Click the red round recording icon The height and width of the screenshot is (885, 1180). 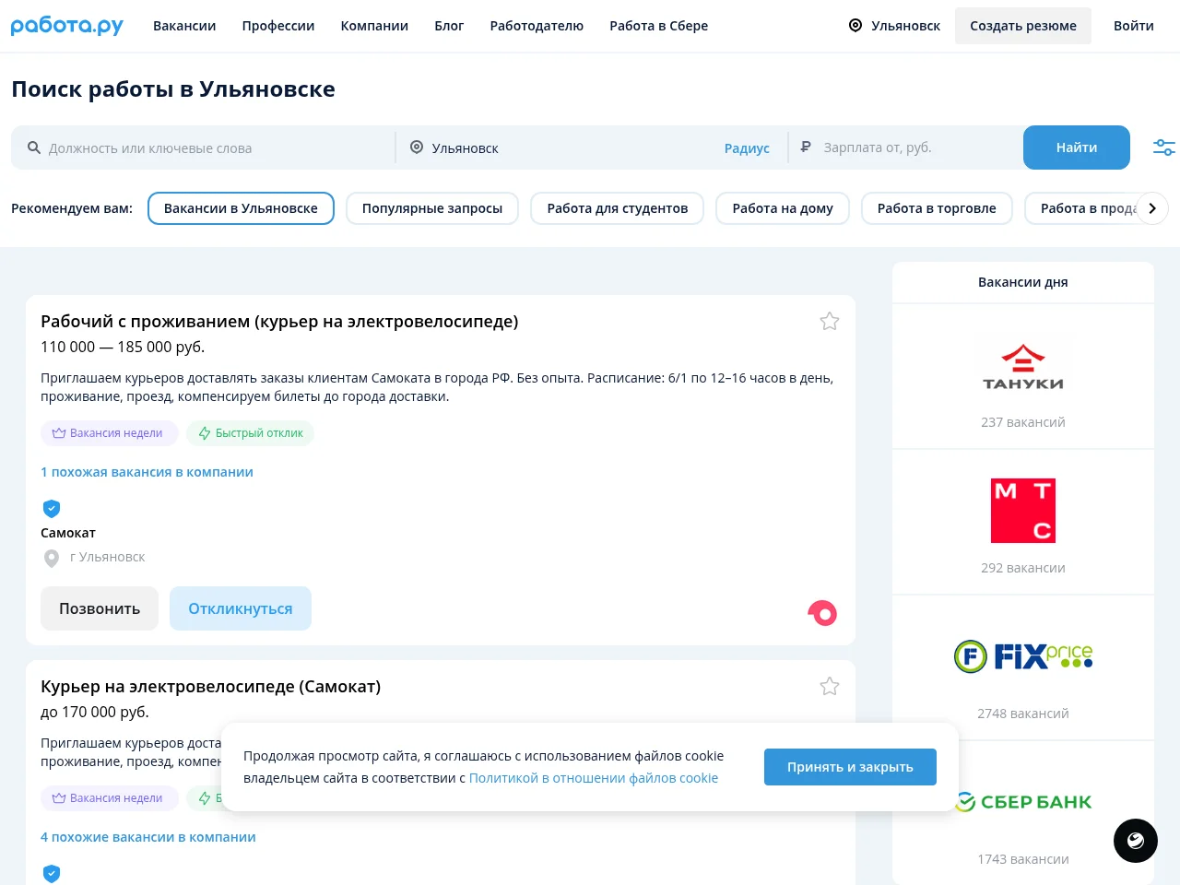822,613
